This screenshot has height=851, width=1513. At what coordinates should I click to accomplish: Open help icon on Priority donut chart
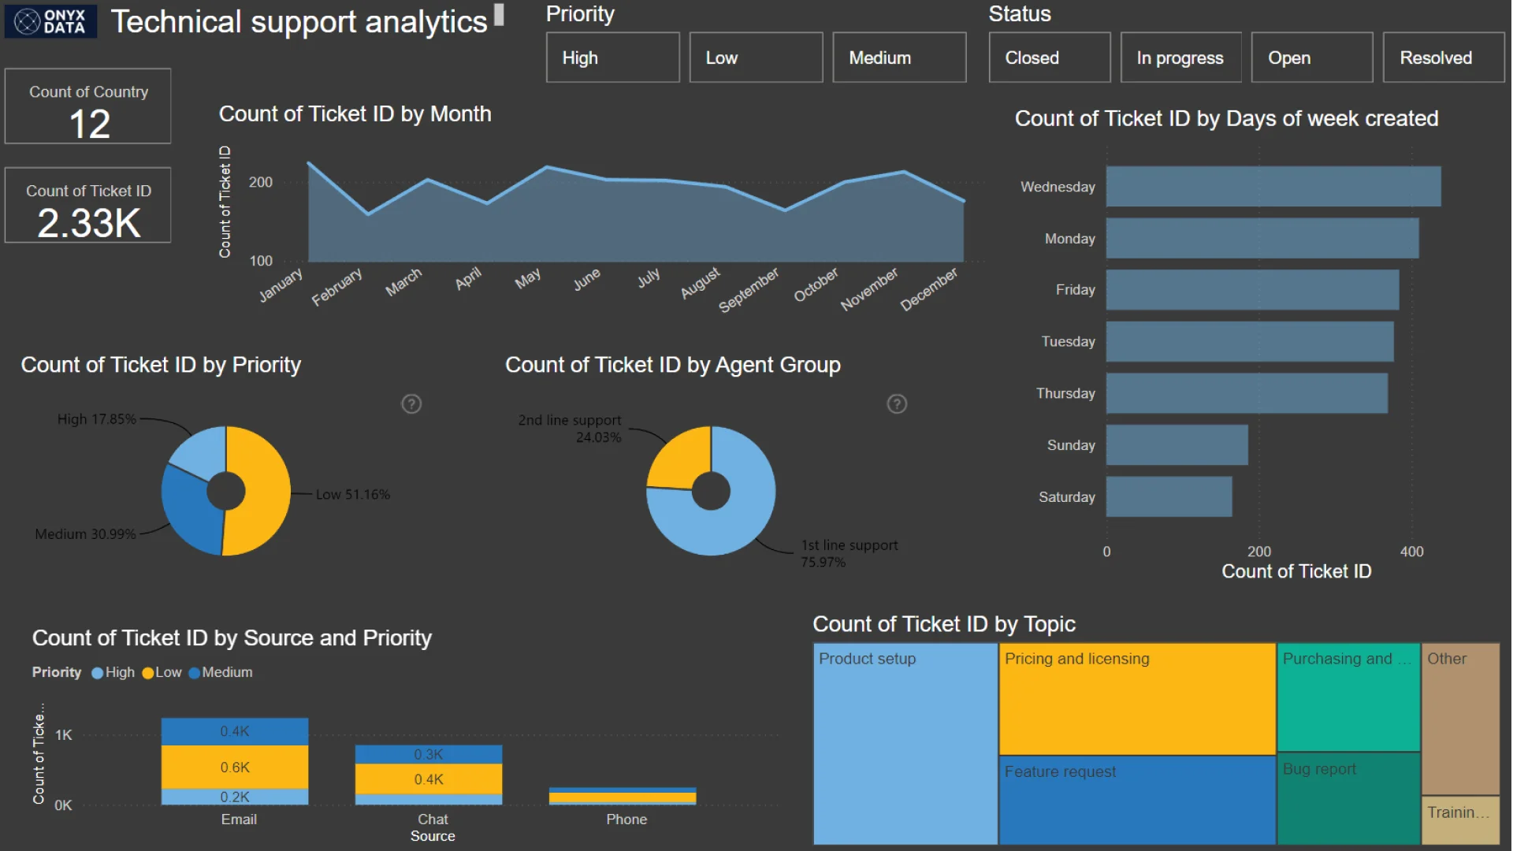[x=411, y=404]
